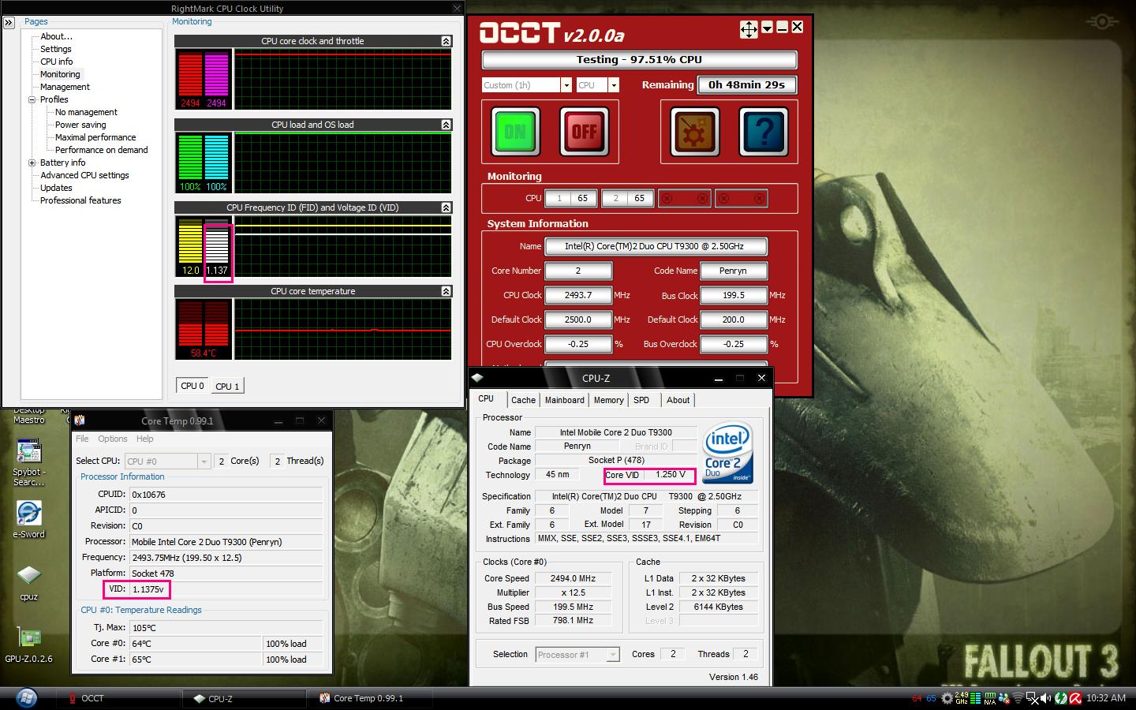Viewport: 1136px width, 710px height.
Task: Open the Select CPU dropdown in Core Temp
Action: tap(204, 461)
